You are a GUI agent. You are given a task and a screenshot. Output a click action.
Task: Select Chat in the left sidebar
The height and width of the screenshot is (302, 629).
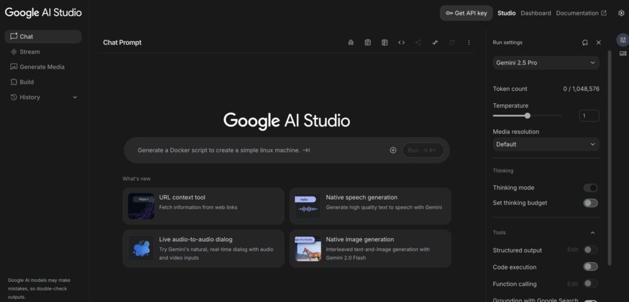click(x=44, y=36)
